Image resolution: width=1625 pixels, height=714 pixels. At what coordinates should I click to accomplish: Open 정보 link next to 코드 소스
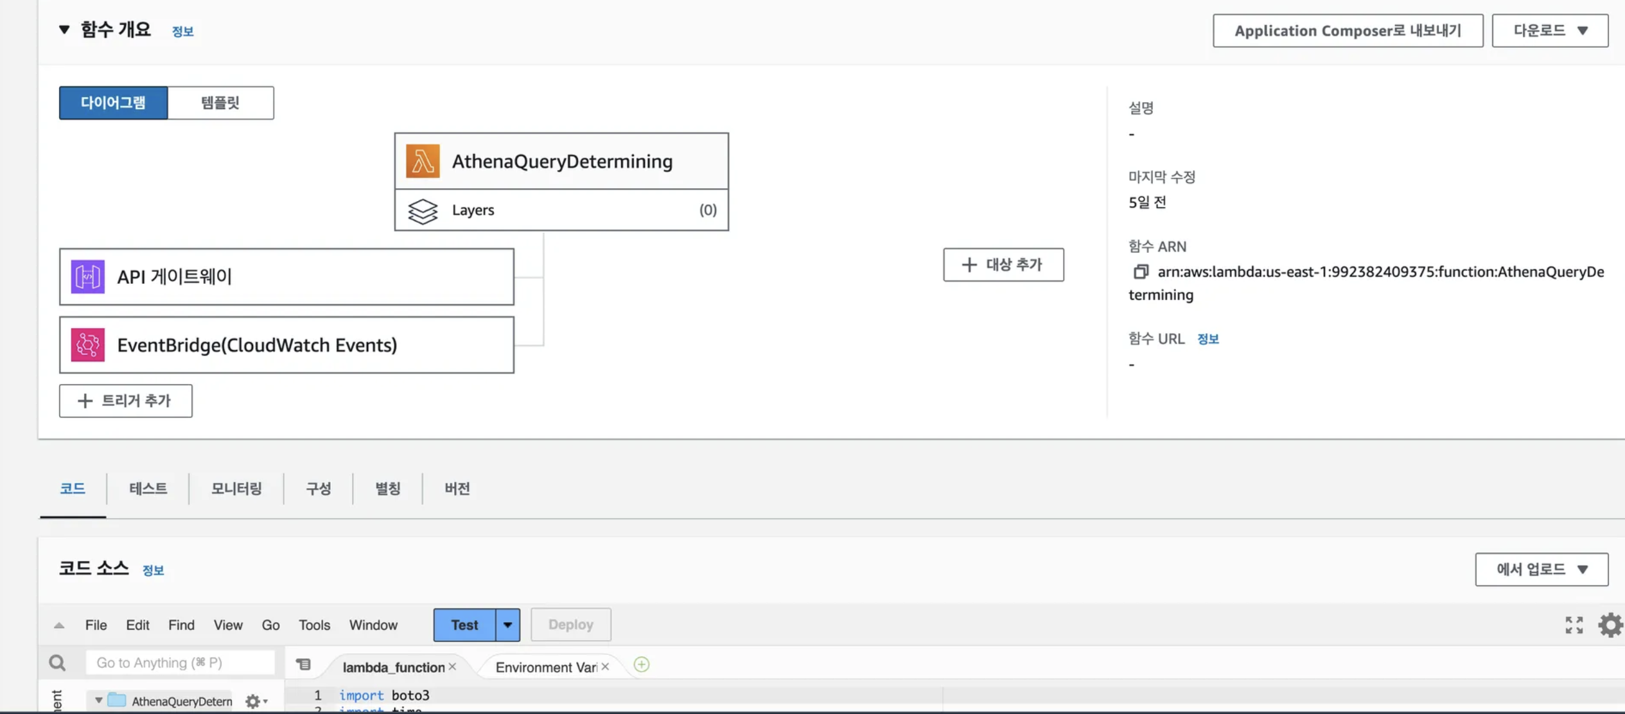pyautogui.click(x=153, y=570)
